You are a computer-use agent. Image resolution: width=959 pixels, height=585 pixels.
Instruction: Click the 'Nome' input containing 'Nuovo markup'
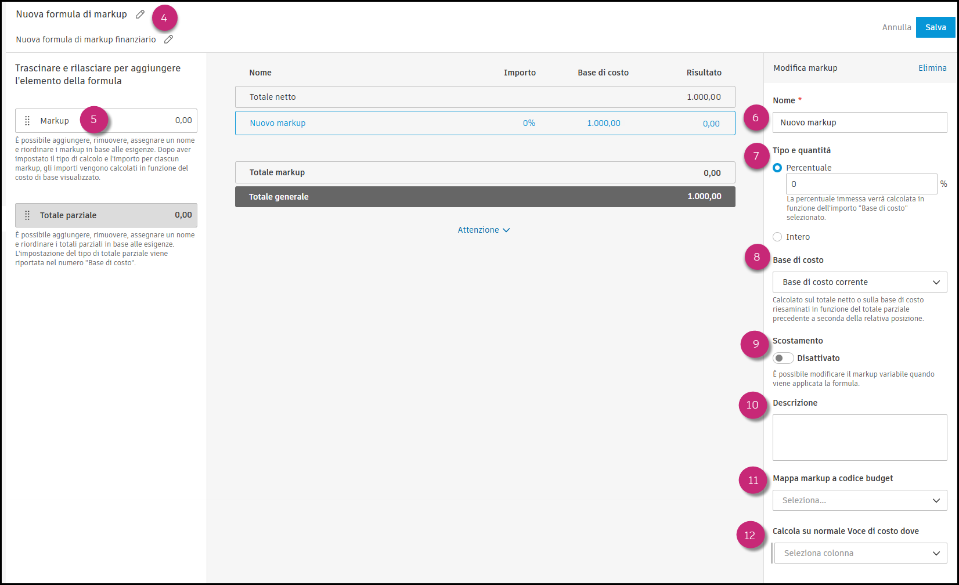pos(859,122)
